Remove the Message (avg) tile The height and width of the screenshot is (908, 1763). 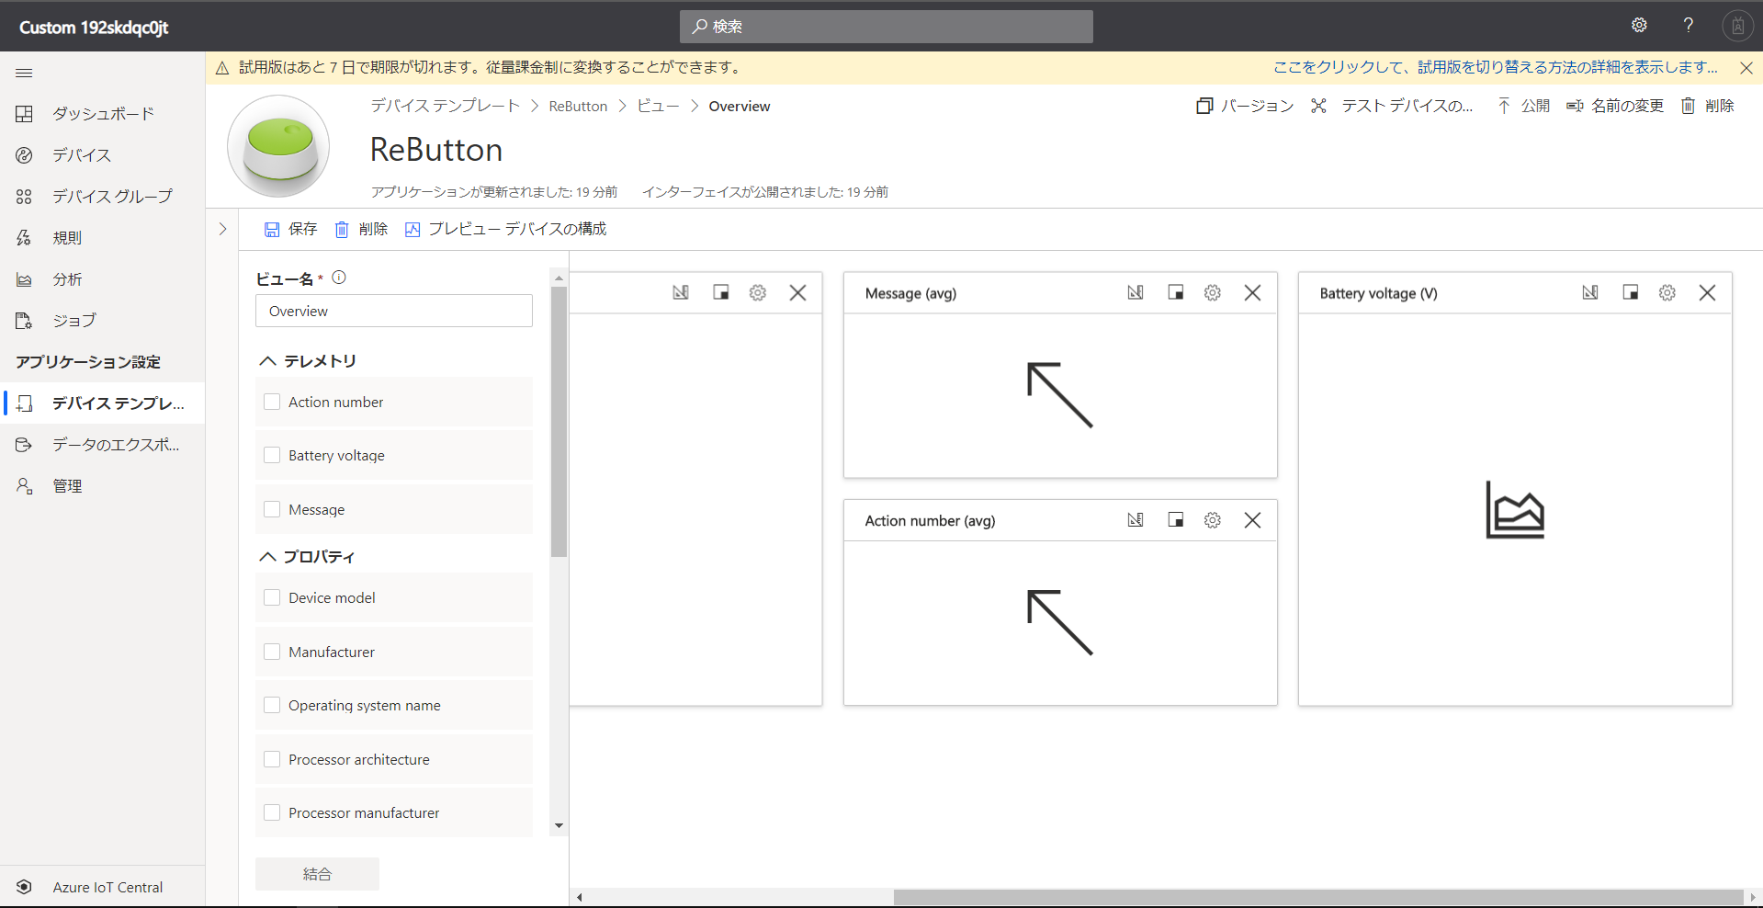pyautogui.click(x=1252, y=292)
